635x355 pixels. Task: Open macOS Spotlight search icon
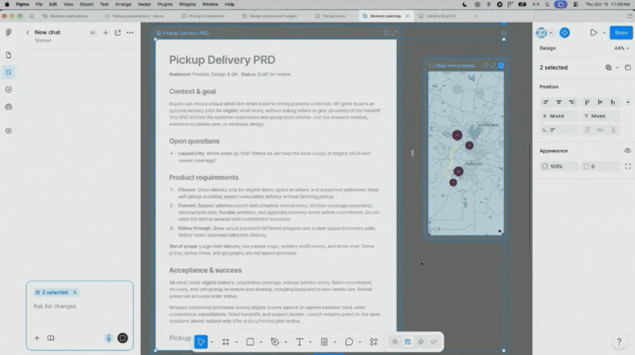point(547,5)
